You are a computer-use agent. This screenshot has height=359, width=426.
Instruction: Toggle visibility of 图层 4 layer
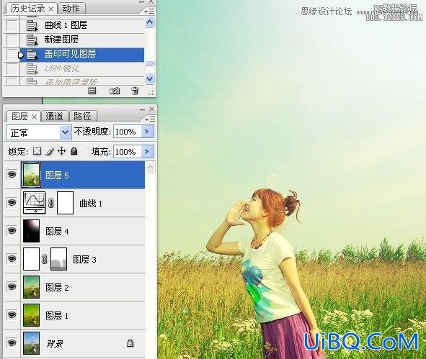coord(12,231)
